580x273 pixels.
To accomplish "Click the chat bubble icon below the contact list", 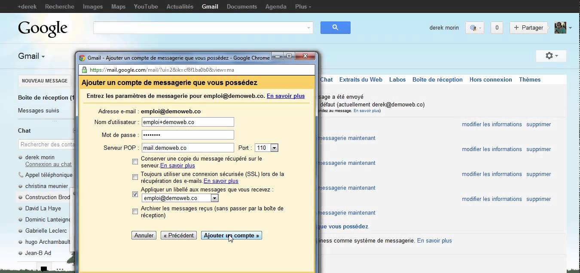I will [43, 269].
